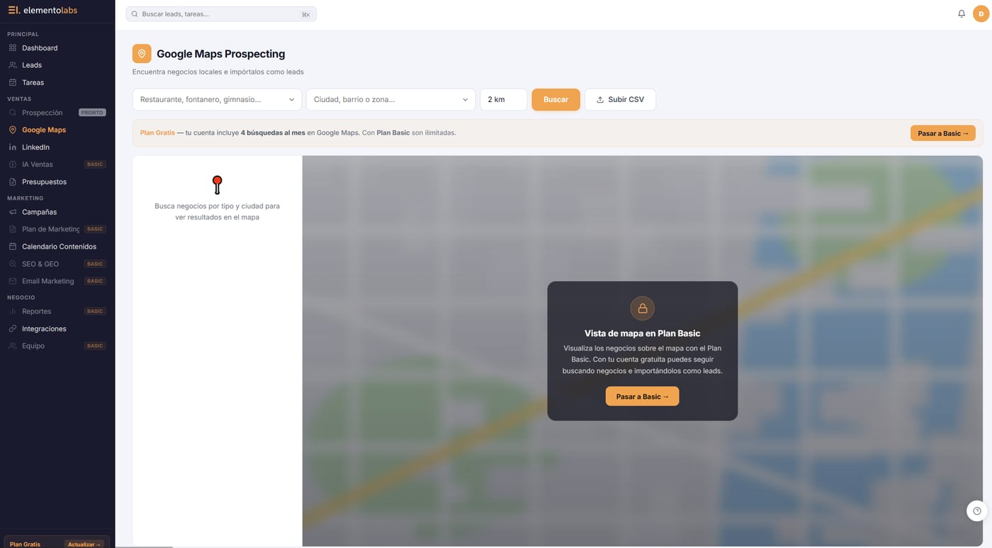Open Leads section
This screenshot has width=992, height=548.
(57, 65)
